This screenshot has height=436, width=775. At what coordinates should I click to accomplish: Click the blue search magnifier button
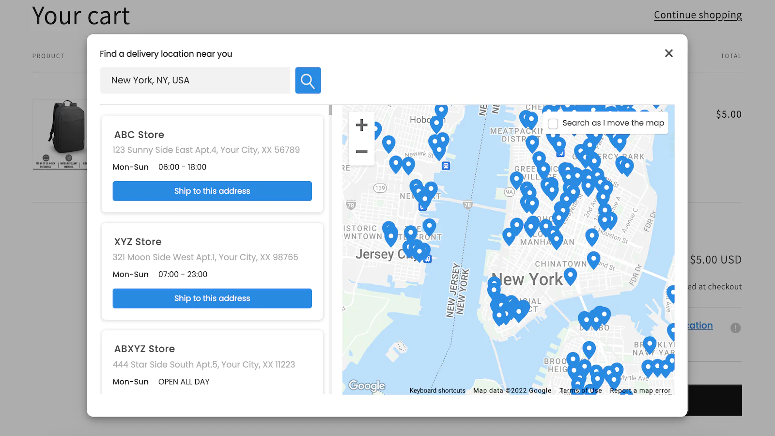pos(308,80)
